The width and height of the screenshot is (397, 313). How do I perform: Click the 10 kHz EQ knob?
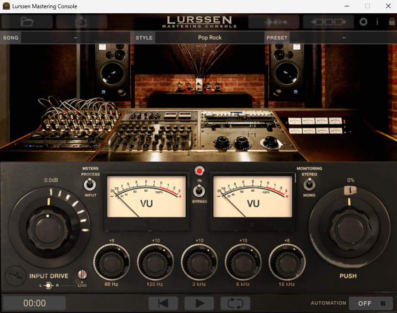coord(287,262)
